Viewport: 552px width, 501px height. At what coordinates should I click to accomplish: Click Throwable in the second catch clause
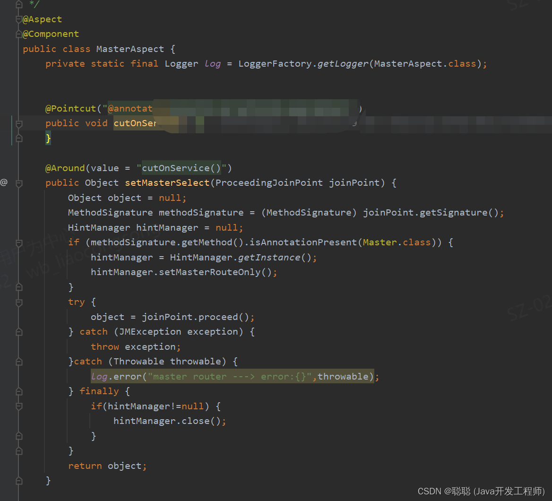[138, 362]
